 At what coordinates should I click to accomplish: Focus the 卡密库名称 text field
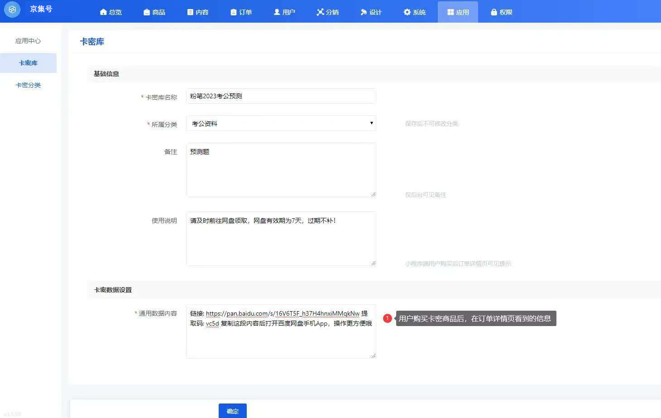(281, 96)
